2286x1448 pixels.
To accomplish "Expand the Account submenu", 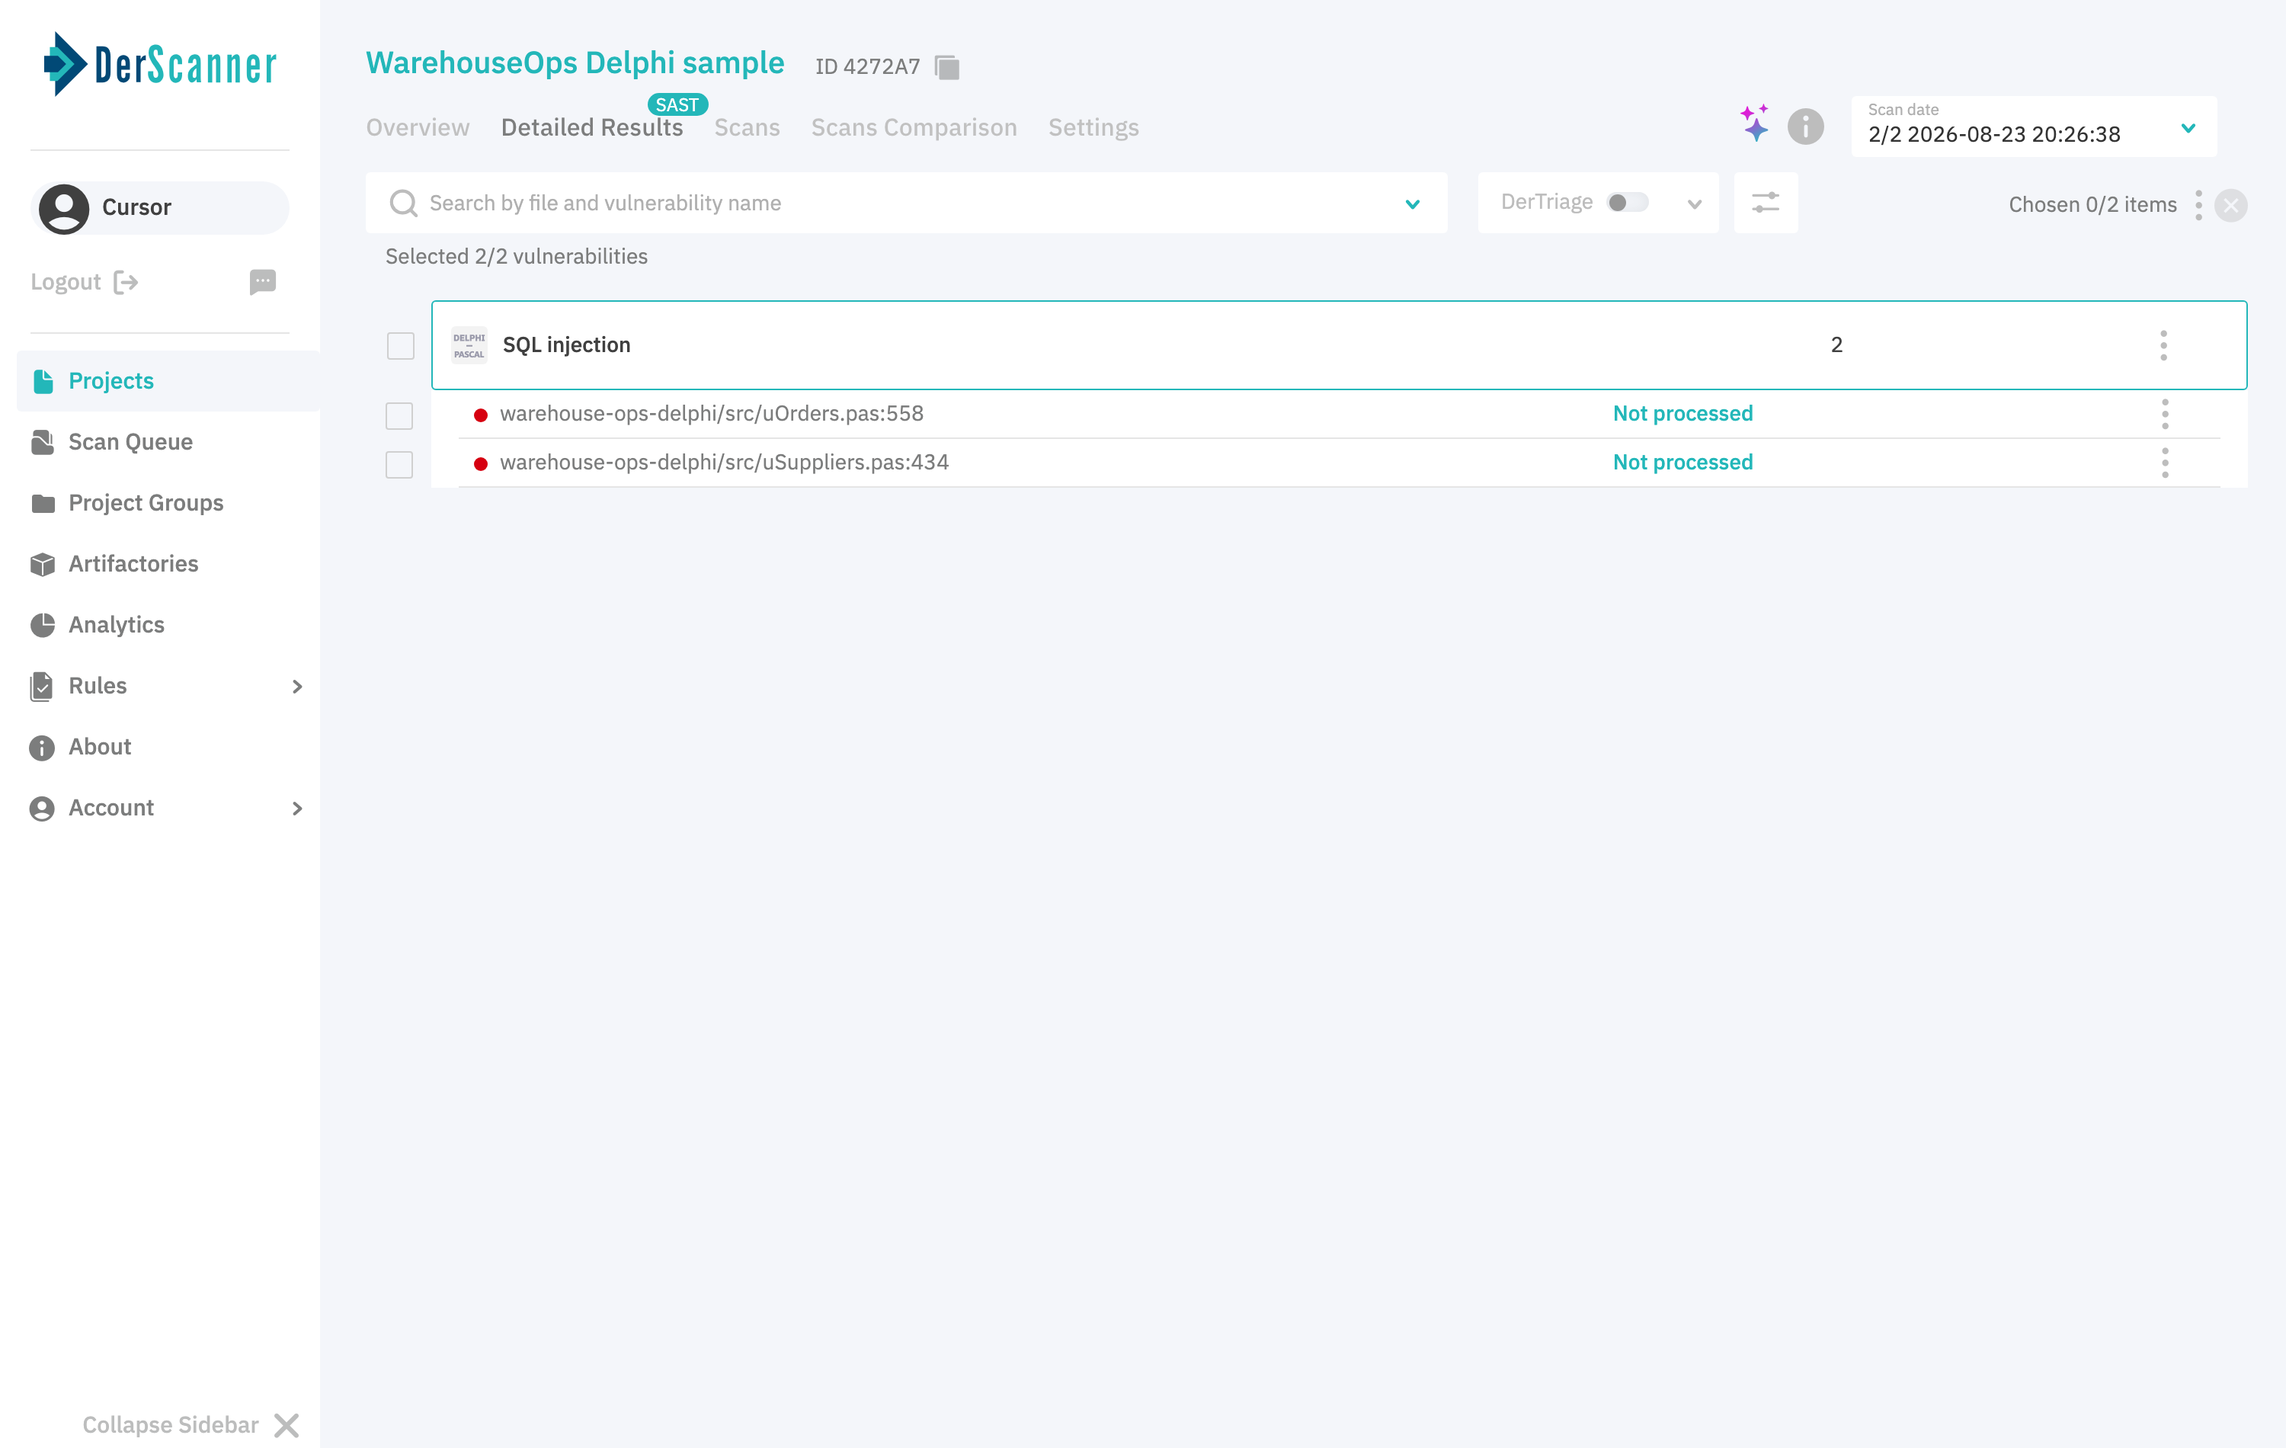I will pyautogui.click(x=297, y=808).
